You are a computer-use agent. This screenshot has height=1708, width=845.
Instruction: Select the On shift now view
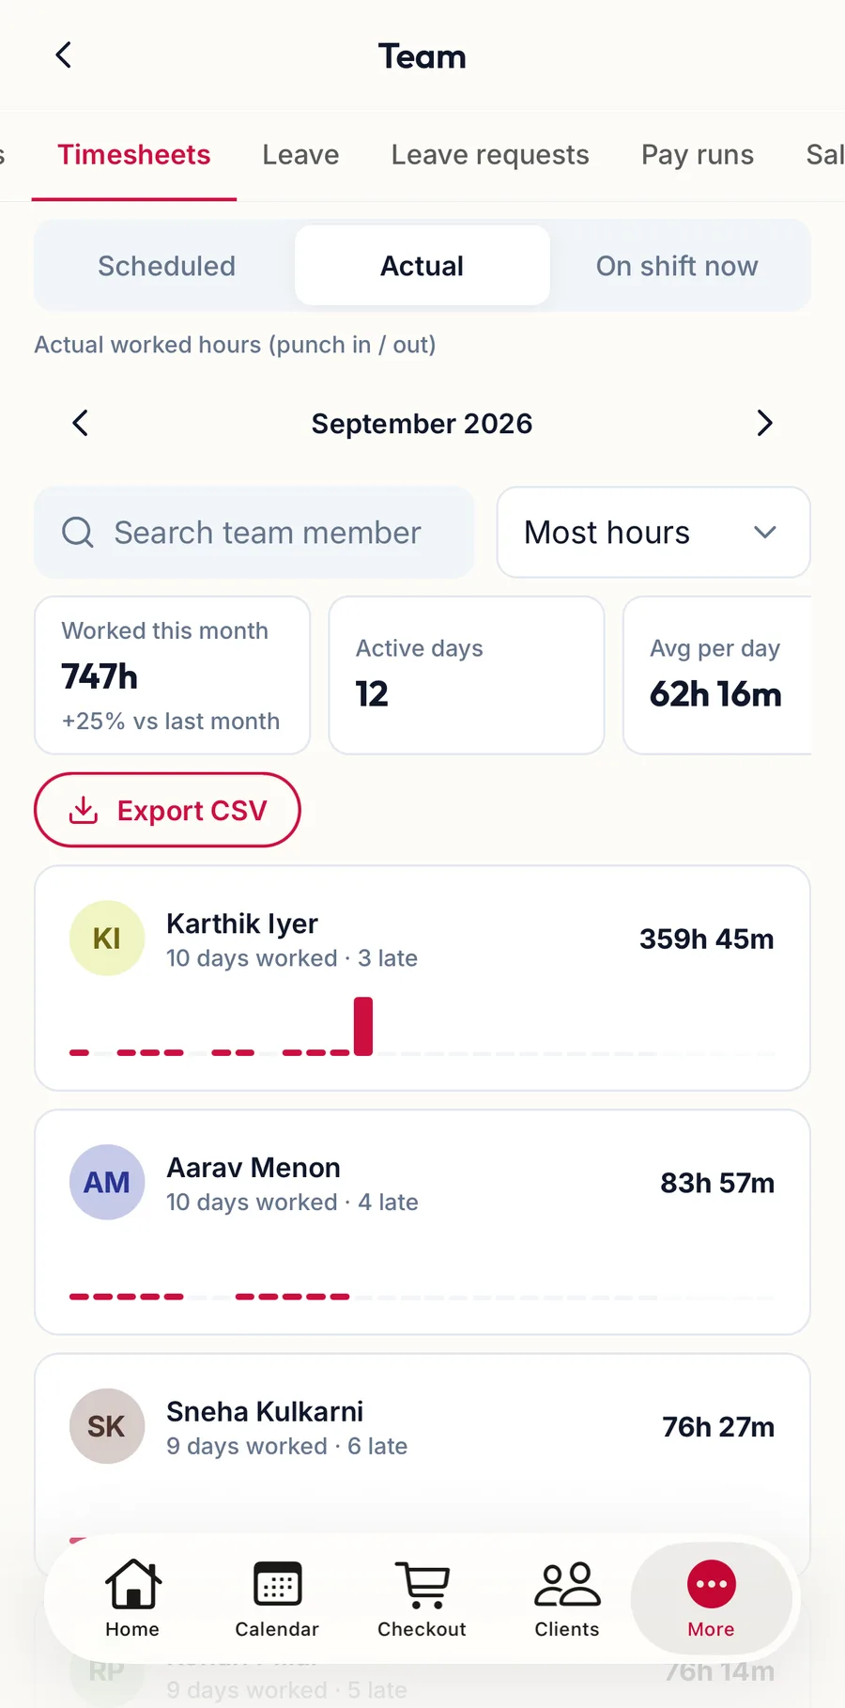point(677,266)
